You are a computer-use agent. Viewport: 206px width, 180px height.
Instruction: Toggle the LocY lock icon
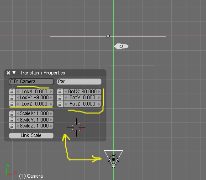(x=12, y=97)
